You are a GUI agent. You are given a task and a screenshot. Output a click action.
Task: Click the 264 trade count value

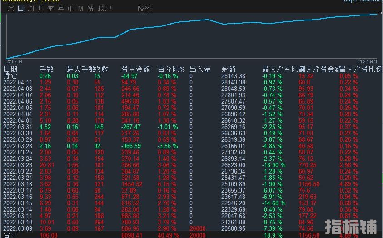99,222
